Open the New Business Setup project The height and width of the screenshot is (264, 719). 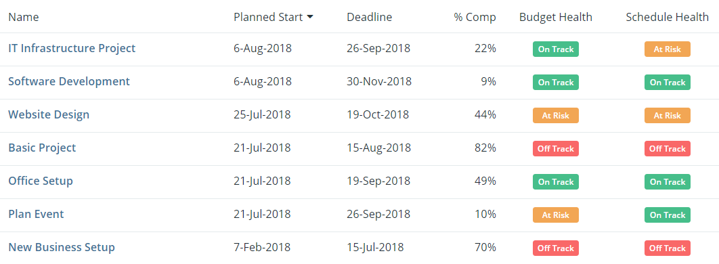point(62,248)
